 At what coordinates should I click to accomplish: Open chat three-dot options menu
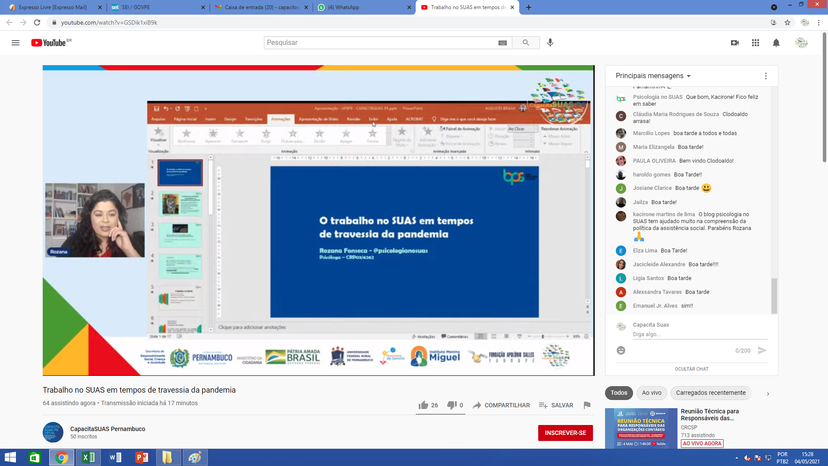(766, 76)
